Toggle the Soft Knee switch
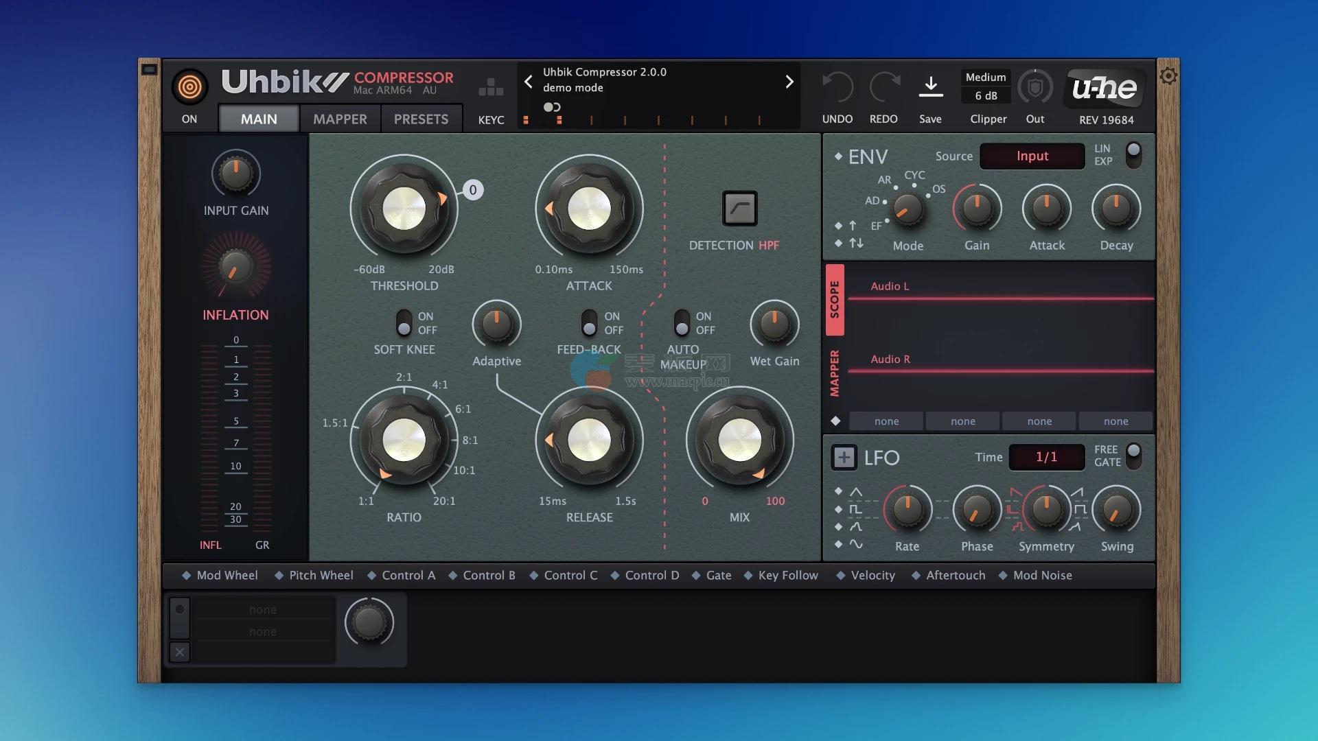 click(404, 323)
